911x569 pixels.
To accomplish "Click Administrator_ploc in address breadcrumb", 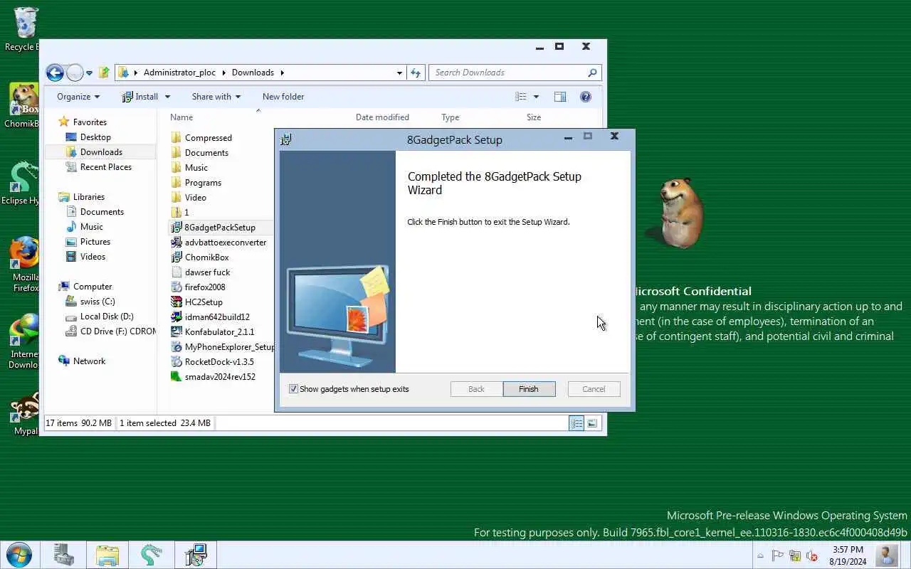I will point(179,73).
